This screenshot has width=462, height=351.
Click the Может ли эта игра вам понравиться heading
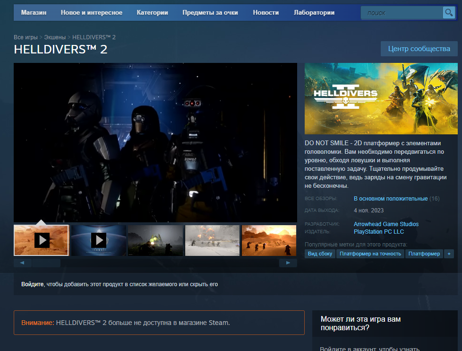pos(360,323)
